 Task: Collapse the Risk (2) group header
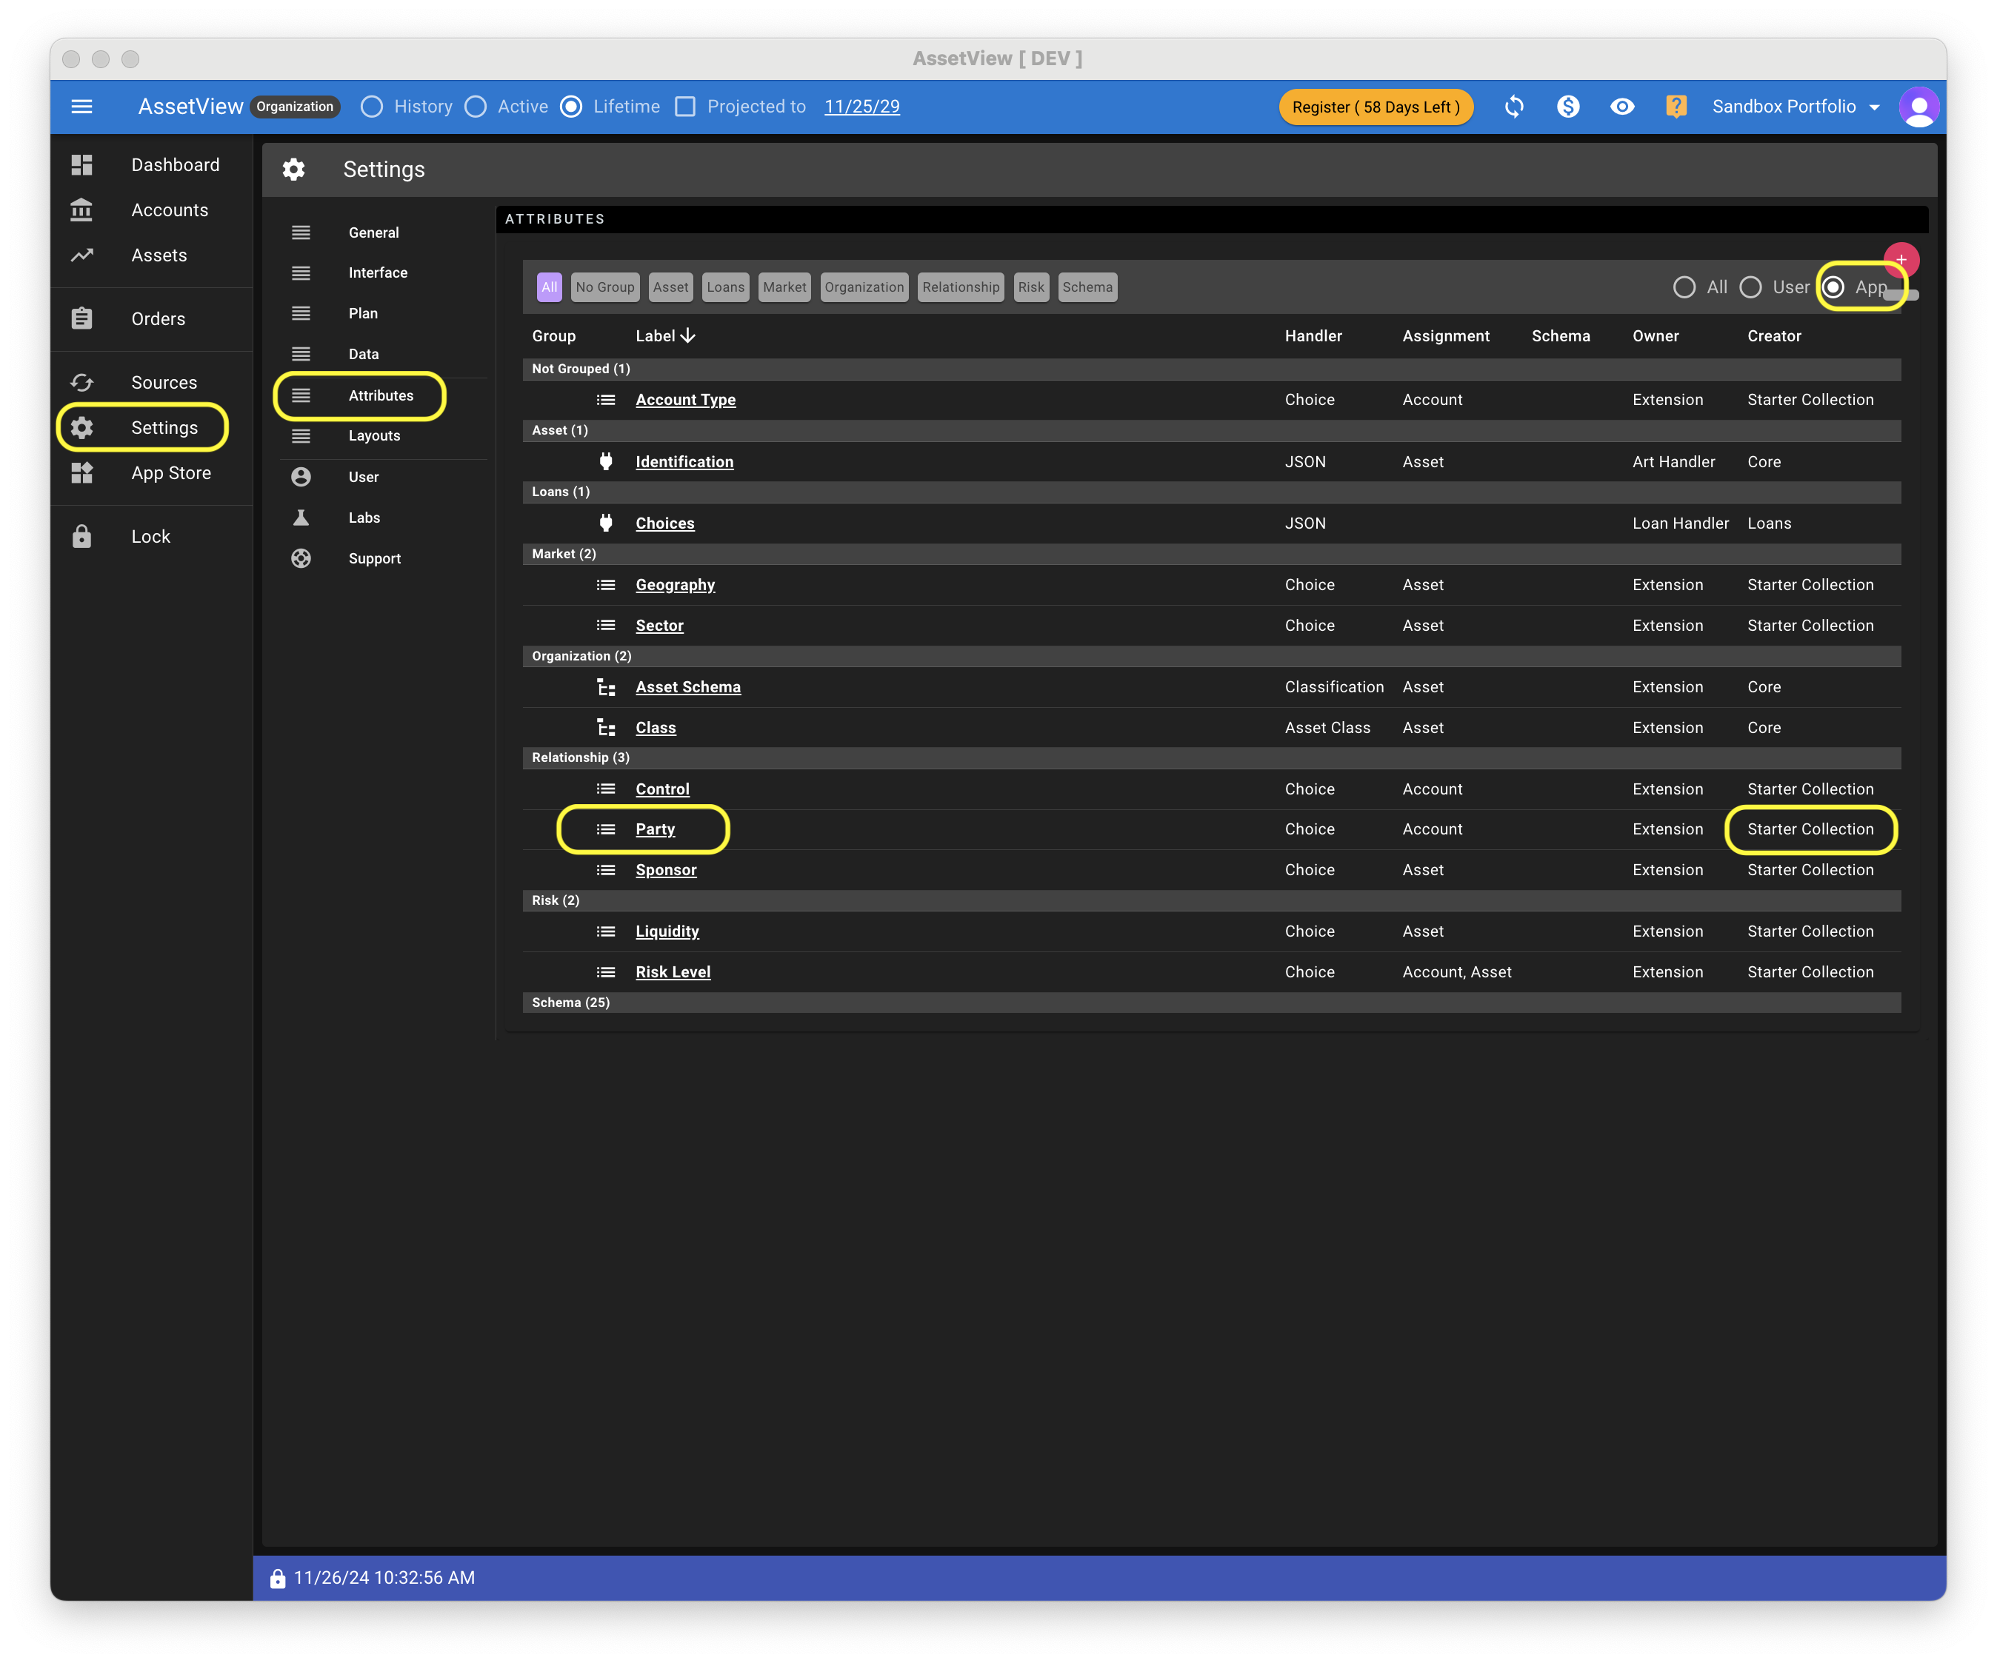tap(1210, 900)
